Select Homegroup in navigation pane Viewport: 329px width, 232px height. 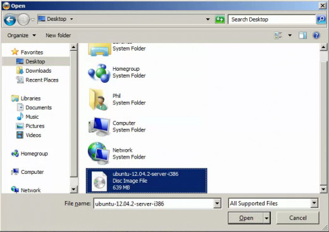(34, 154)
